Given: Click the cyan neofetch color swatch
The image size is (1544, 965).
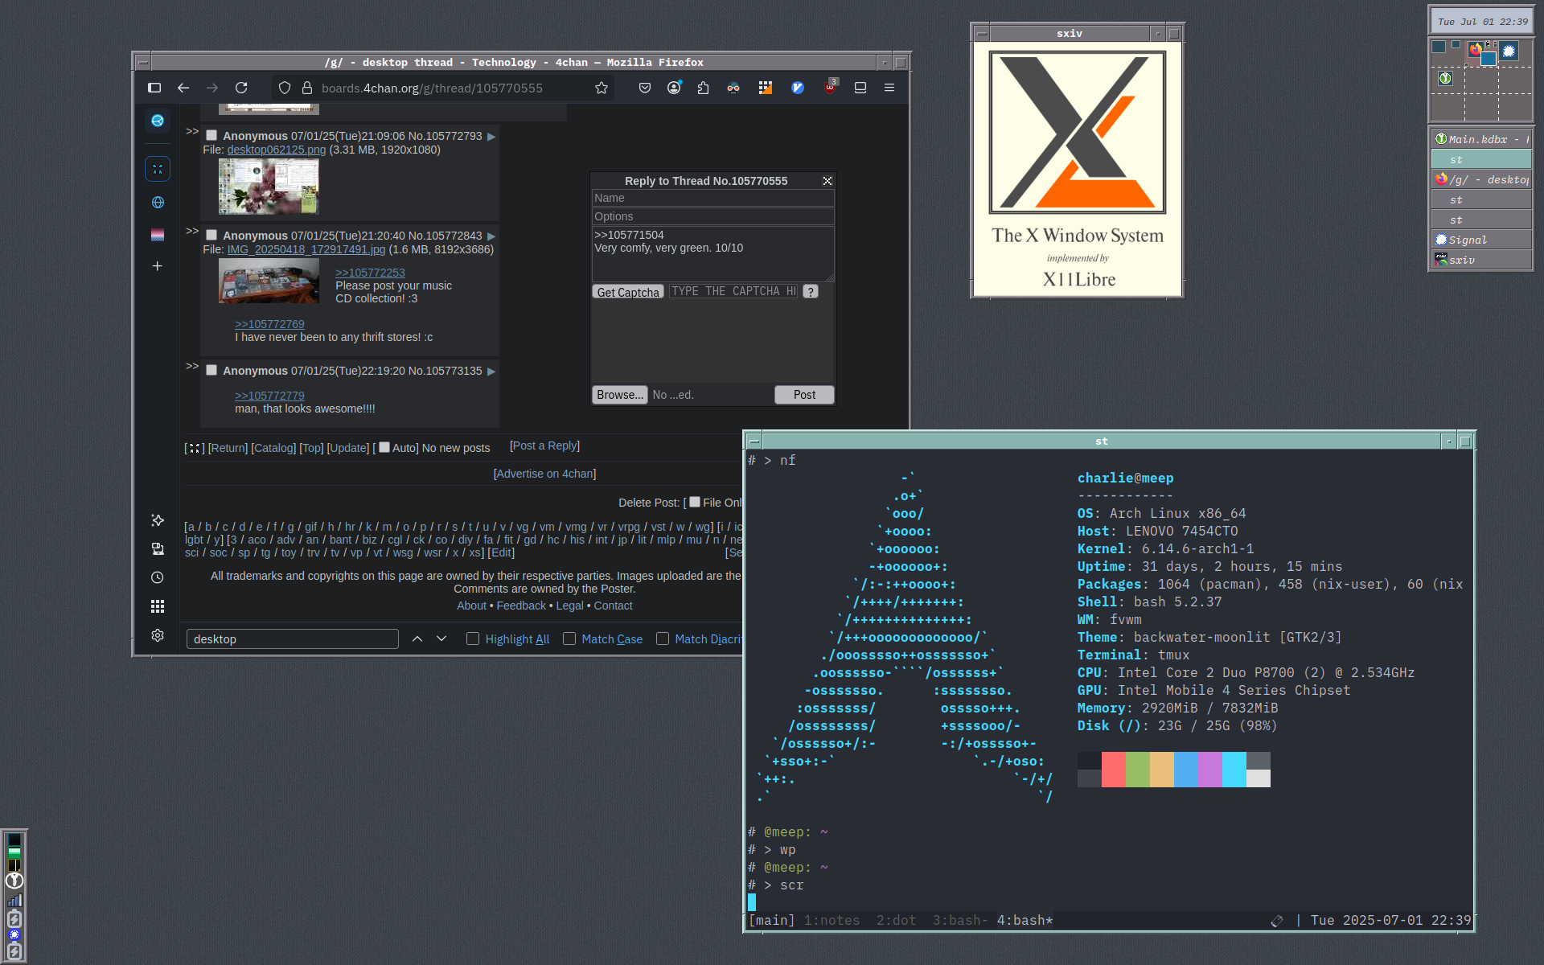Looking at the screenshot, I should pos(1234,770).
